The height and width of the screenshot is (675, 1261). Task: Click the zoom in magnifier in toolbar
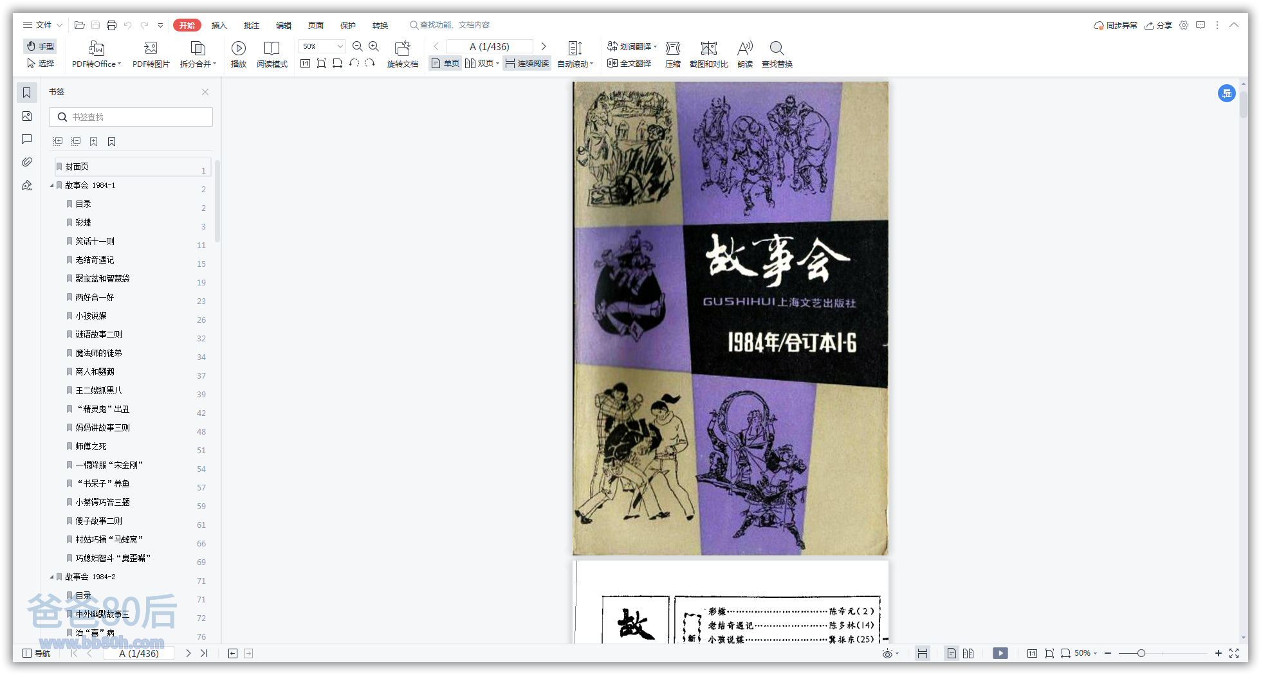(x=374, y=46)
